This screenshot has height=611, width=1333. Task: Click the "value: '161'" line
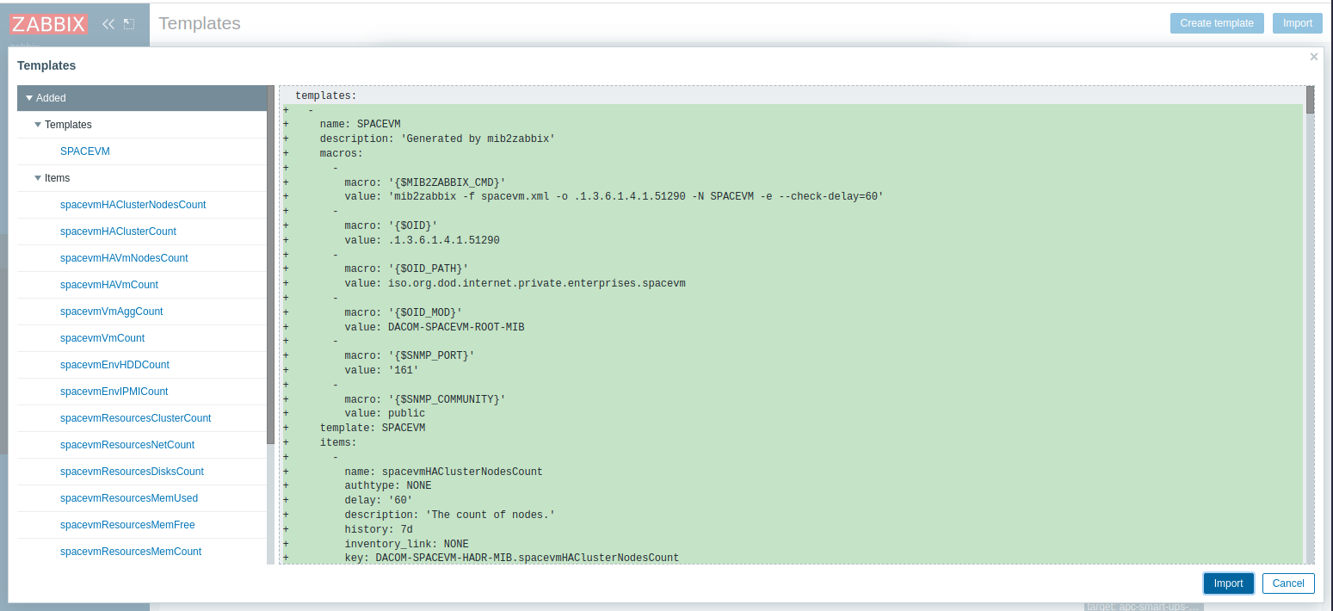[381, 370]
